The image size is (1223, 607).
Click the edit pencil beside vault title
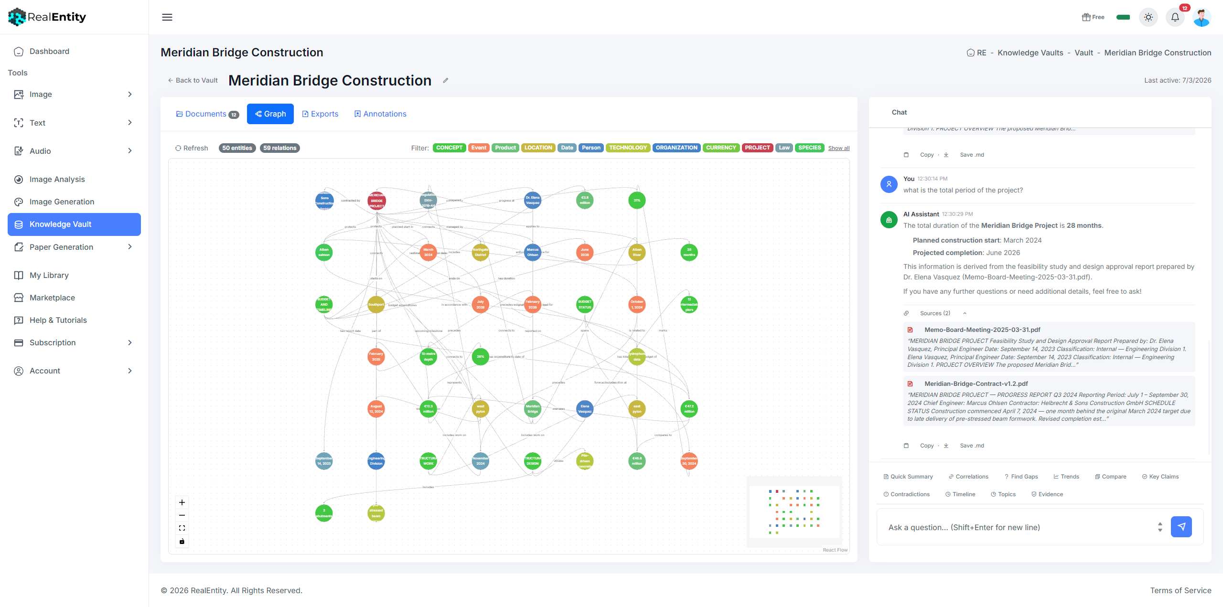click(445, 80)
